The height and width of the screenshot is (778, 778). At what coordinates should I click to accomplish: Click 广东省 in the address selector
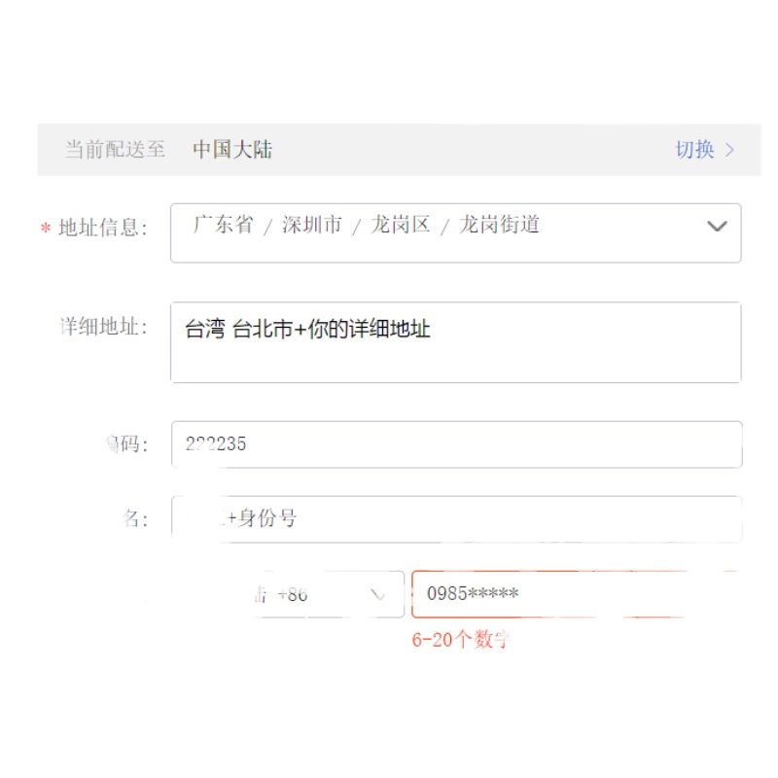point(223,225)
